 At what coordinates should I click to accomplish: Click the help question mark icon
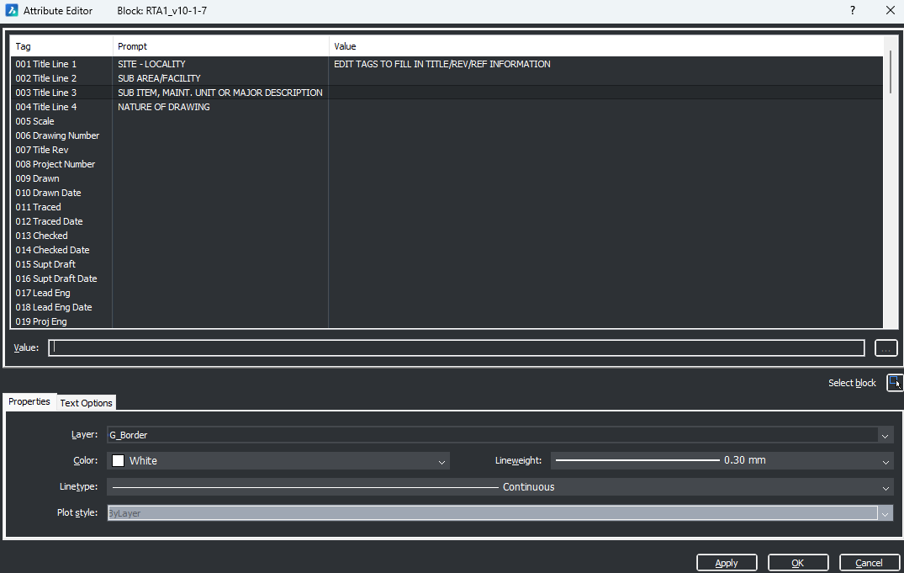pyautogui.click(x=852, y=11)
